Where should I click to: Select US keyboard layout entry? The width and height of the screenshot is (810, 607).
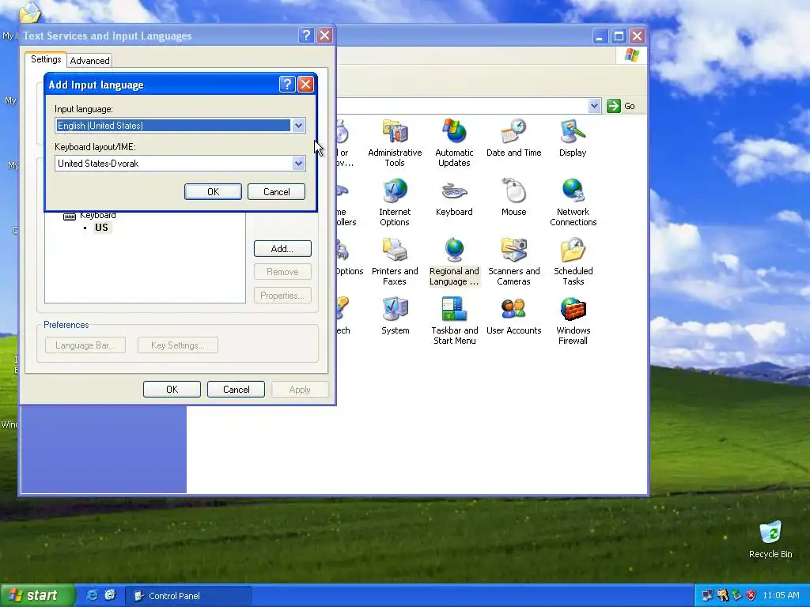tap(101, 228)
